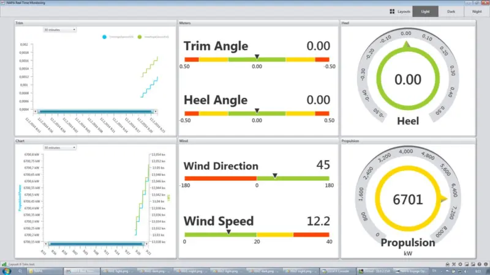Click the crossed tools icon in status bar
490x275 pixels.
[x=454, y=264]
